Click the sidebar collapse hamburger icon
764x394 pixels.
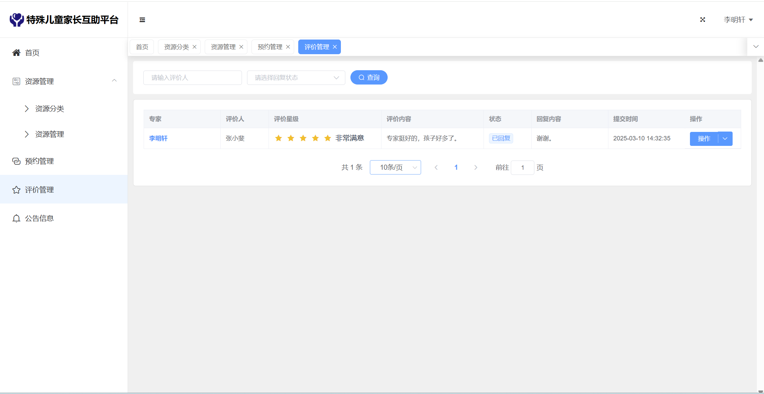click(142, 20)
